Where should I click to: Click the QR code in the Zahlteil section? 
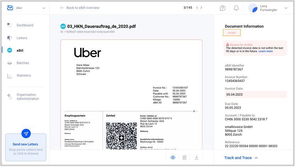tap(121, 136)
